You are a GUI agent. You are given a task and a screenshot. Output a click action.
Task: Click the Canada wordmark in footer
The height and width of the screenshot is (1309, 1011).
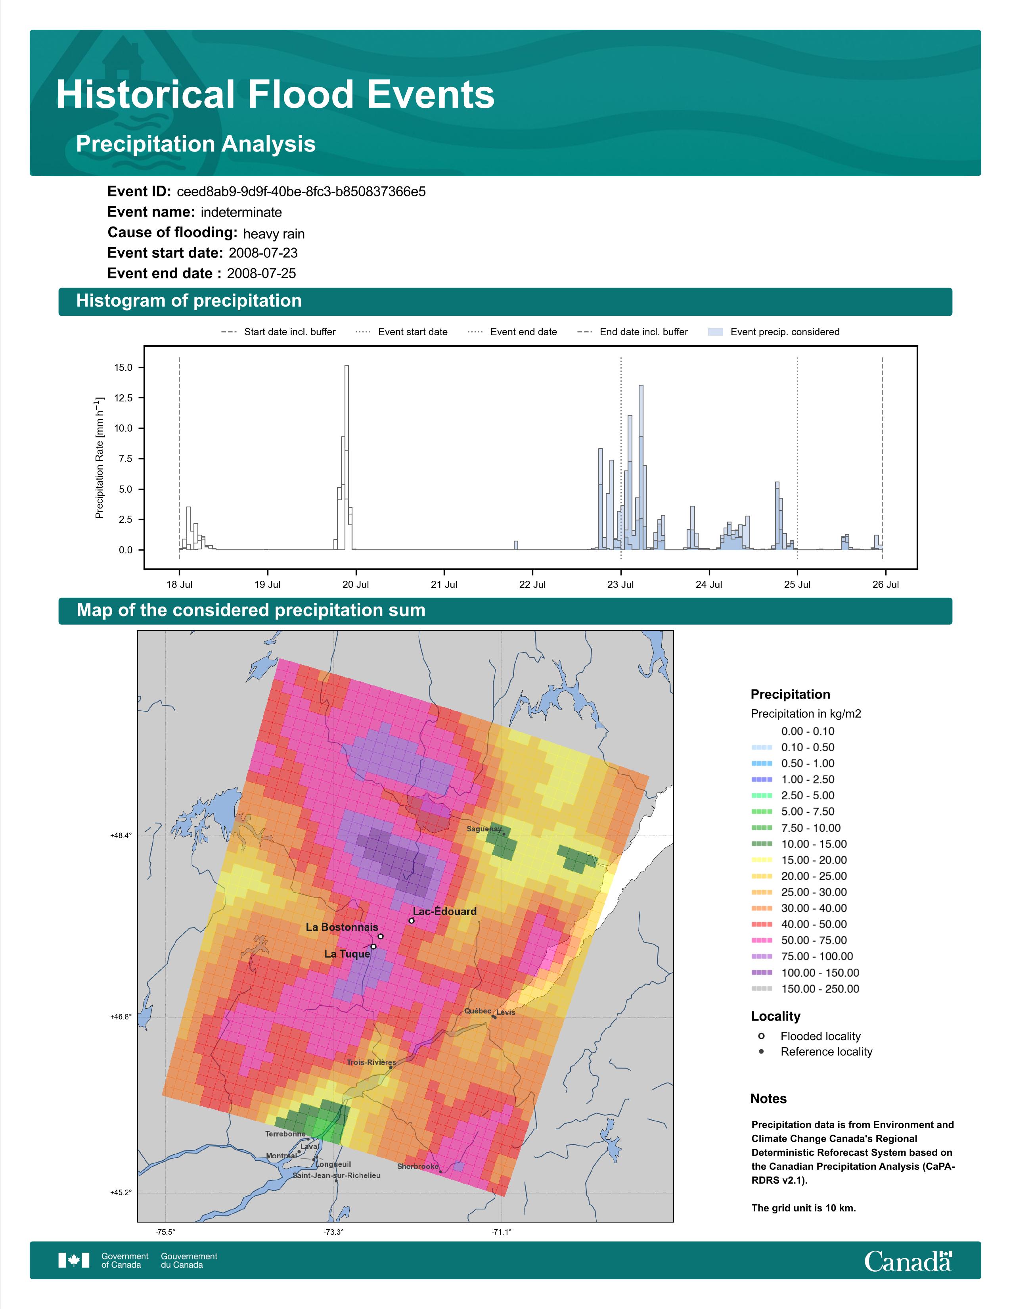[908, 1261]
